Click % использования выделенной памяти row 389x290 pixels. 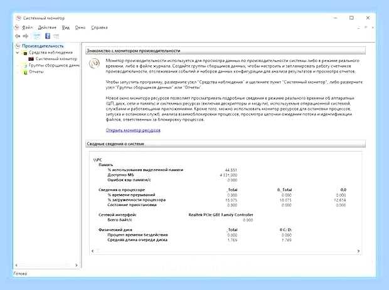[146, 170]
